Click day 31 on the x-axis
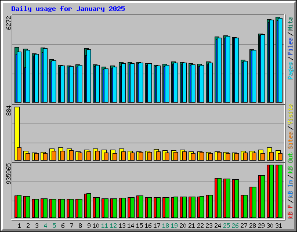The height and width of the screenshot is (232, 297). (278, 226)
